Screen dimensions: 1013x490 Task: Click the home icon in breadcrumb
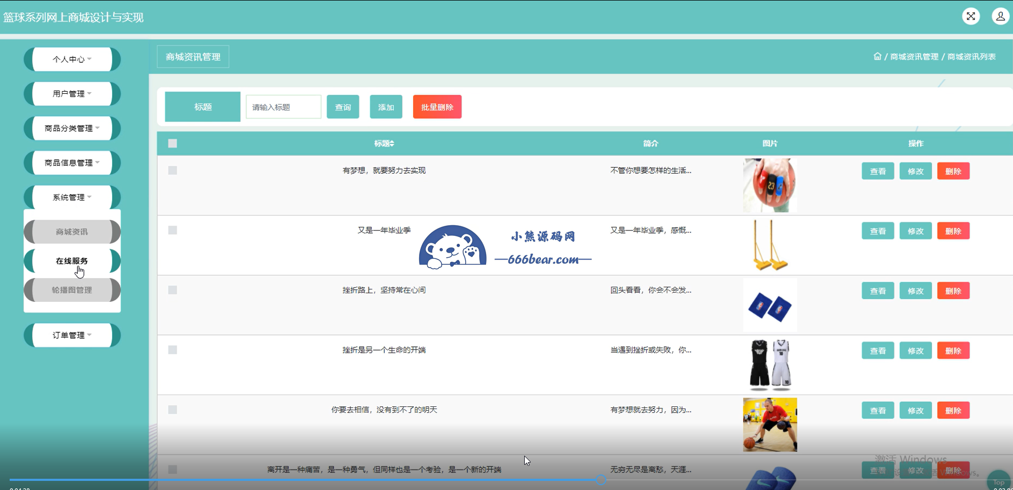click(x=877, y=56)
